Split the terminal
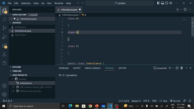Screen dimensions: 194x109 [177, 68]
